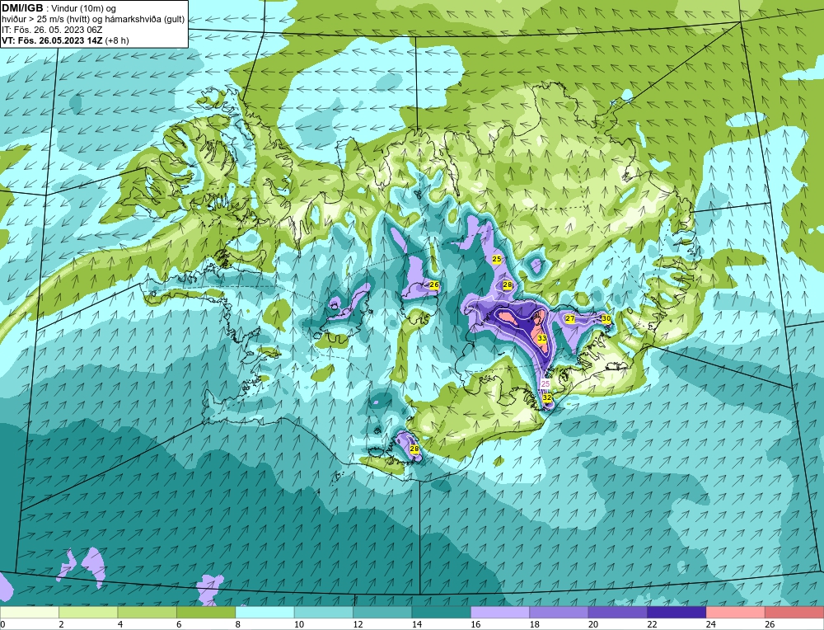Select the yellow 27 gust label
Screen dimensions: 824x630
[569, 318]
